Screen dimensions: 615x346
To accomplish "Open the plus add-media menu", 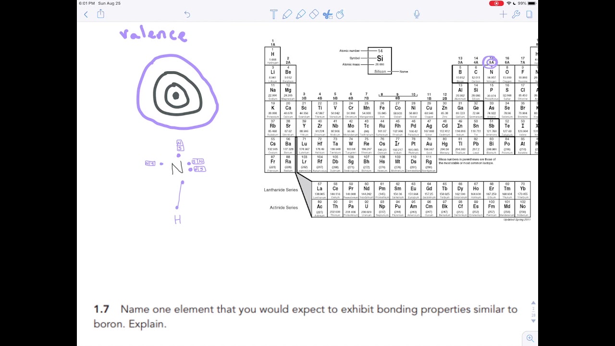I will point(503,14).
